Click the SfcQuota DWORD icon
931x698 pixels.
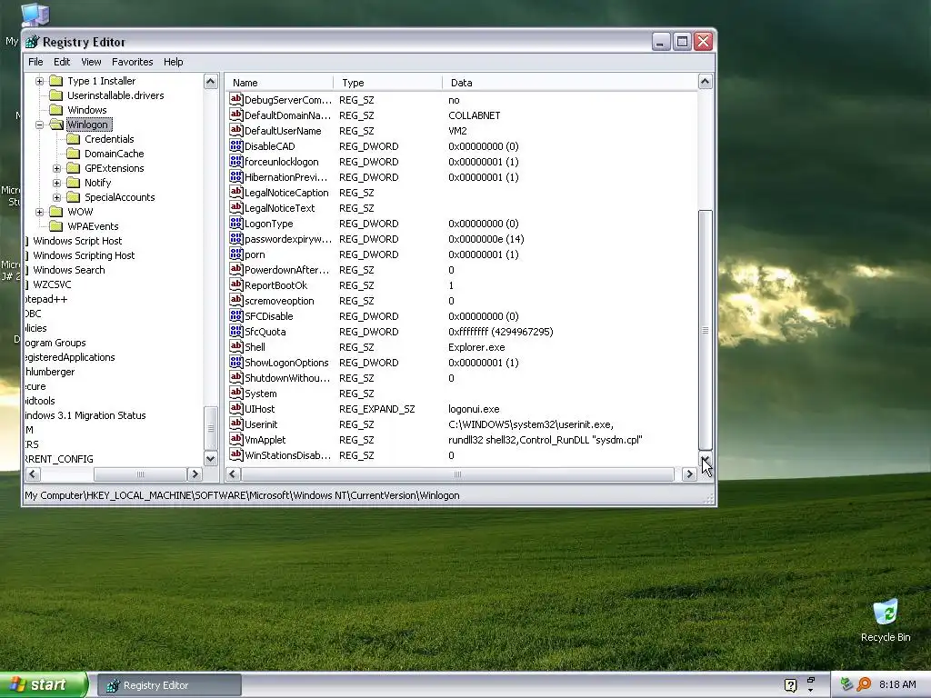coord(235,331)
